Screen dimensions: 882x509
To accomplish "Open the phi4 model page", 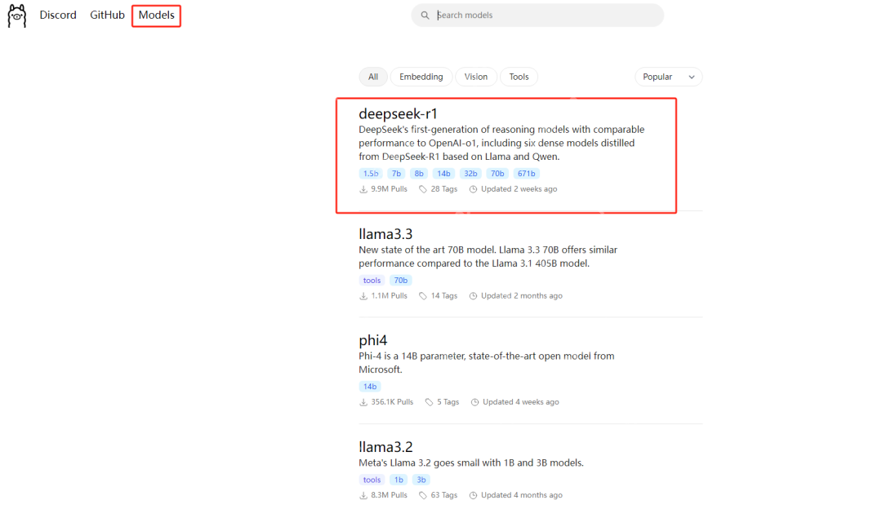I will pos(373,340).
